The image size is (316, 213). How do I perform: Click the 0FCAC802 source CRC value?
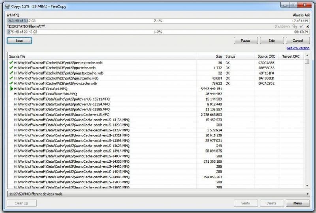[266, 84]
